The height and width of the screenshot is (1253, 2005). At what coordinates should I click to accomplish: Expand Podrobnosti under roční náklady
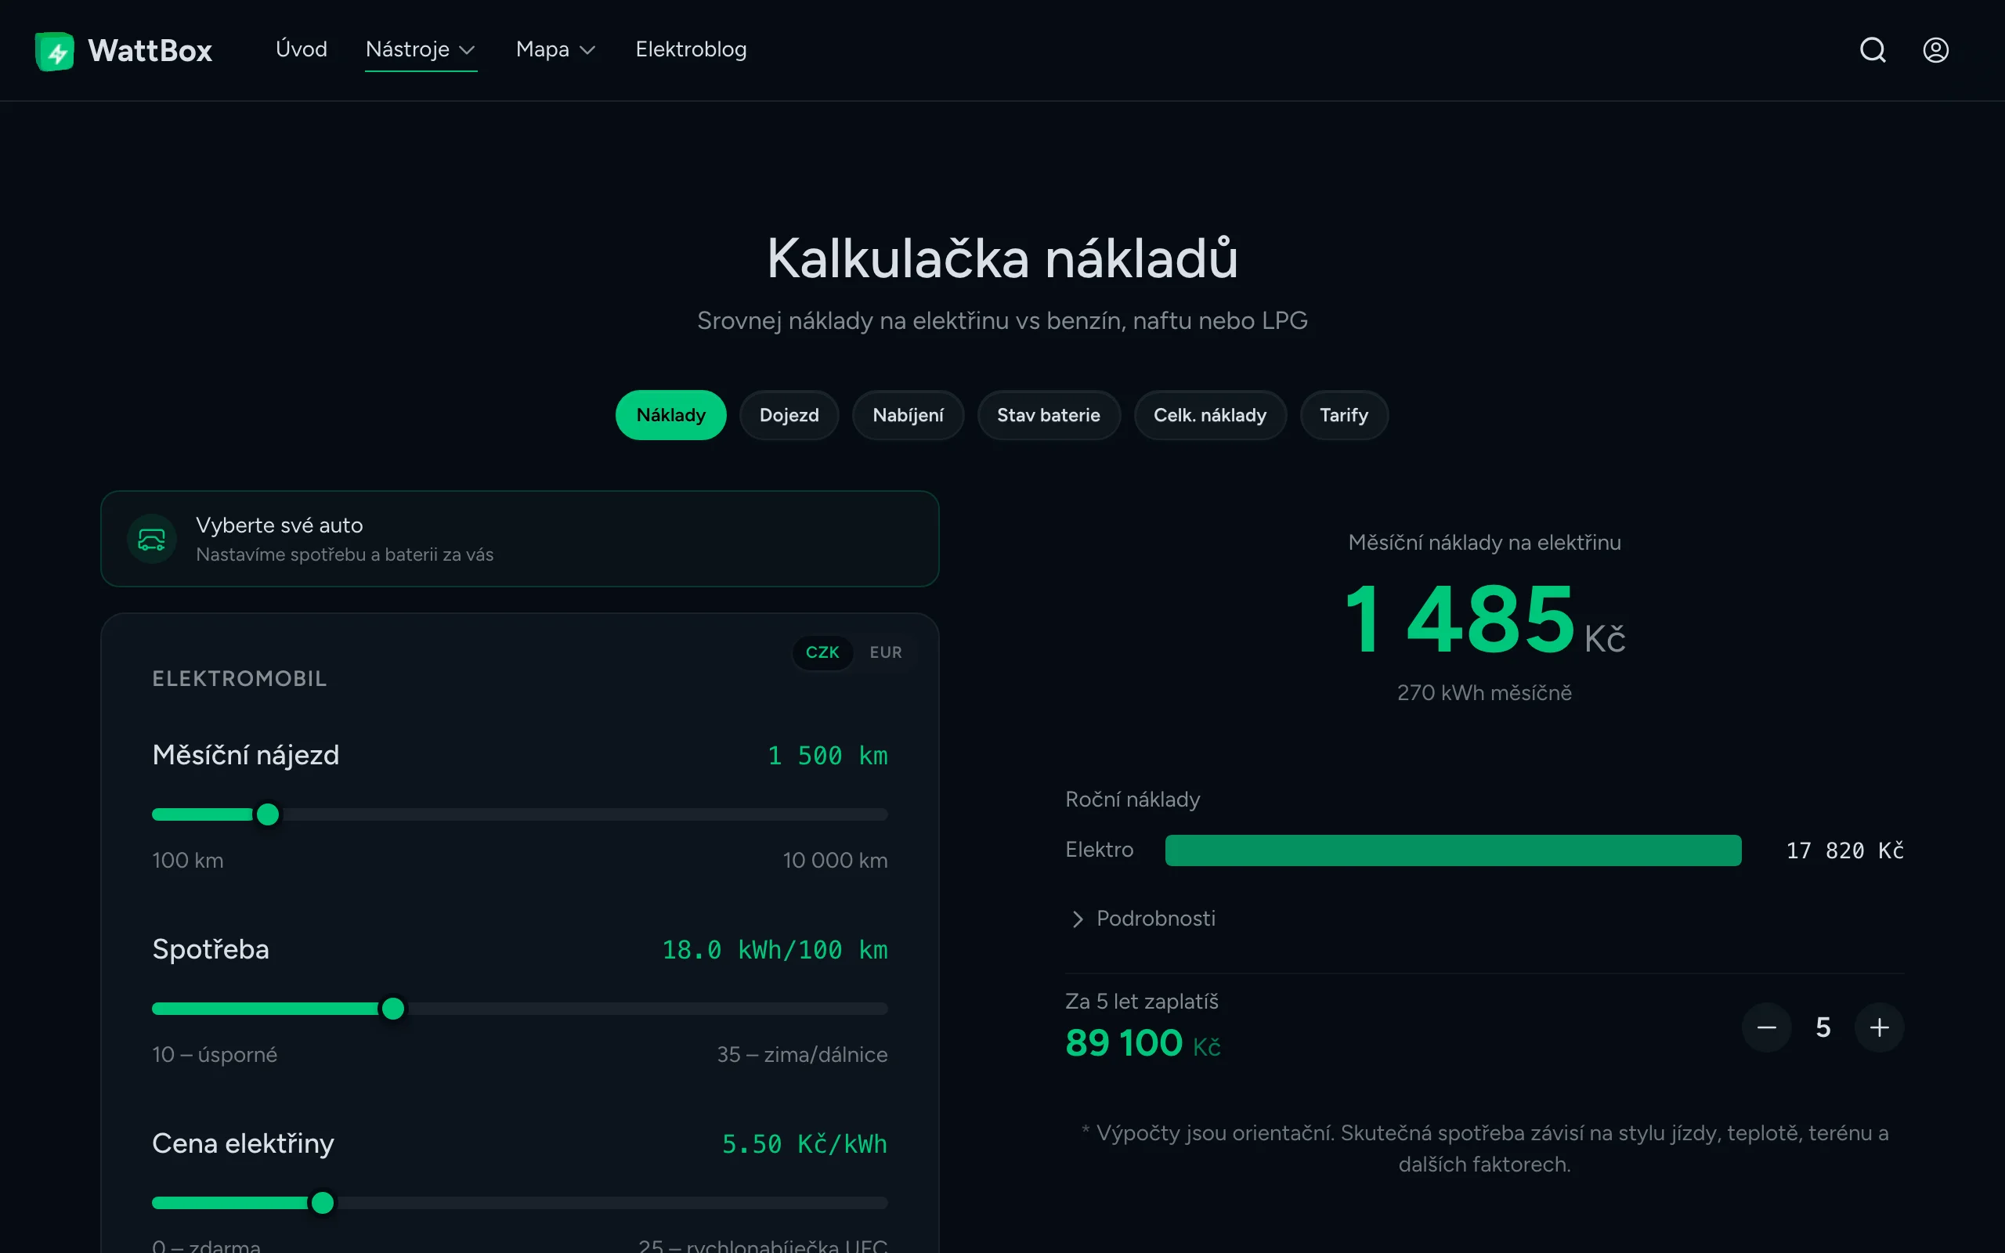pyautogui.click(x=1157, y=918)
